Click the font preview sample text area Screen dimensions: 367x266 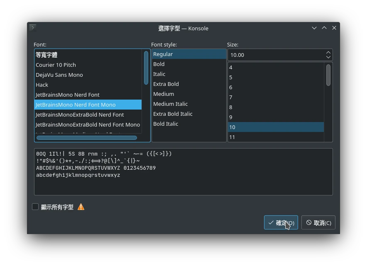point(183,172)
